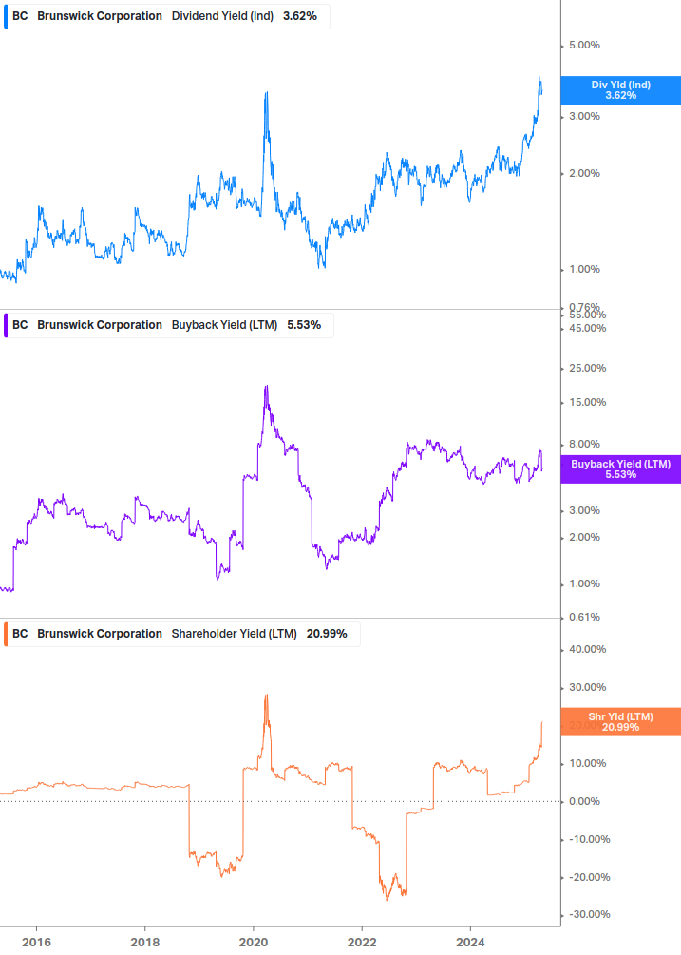This screenshot has width=681, height=955.
Task: Click the 15.00% tick in buyback chart
Action: coord(587,402)
